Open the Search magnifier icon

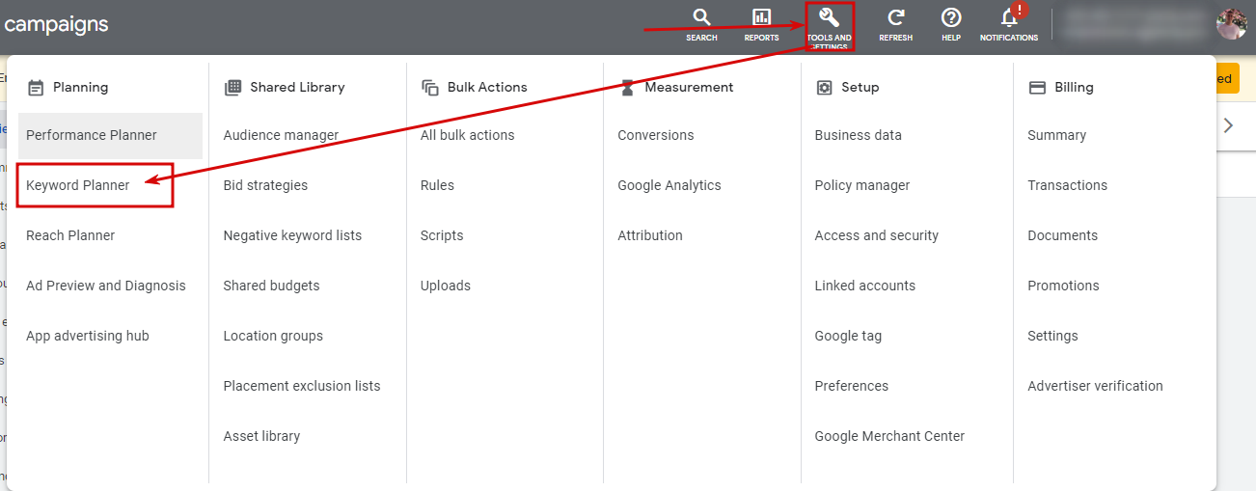point(701,17)
